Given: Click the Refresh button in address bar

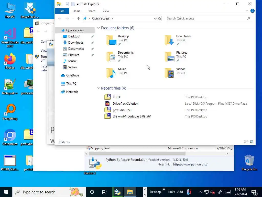Looking at the screenshot, I should [x=160, y=18].
